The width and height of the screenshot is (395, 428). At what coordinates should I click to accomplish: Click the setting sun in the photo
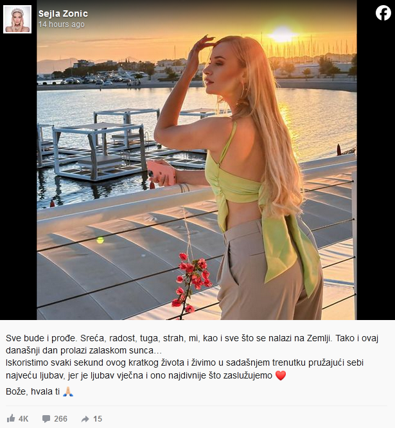coord(283,35)
